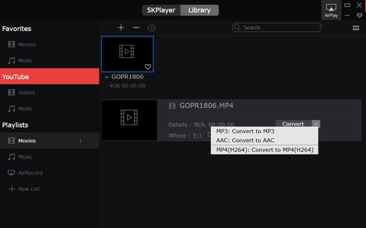The height and width of the screenshot is (228, 366).
Task: Switch to the Library tab
Action: pos(199,10)
